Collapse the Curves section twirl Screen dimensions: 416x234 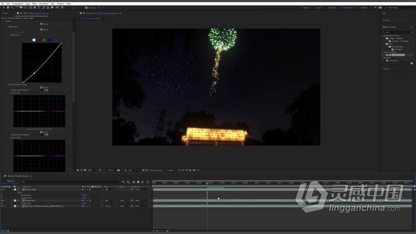tap(5, 21)
